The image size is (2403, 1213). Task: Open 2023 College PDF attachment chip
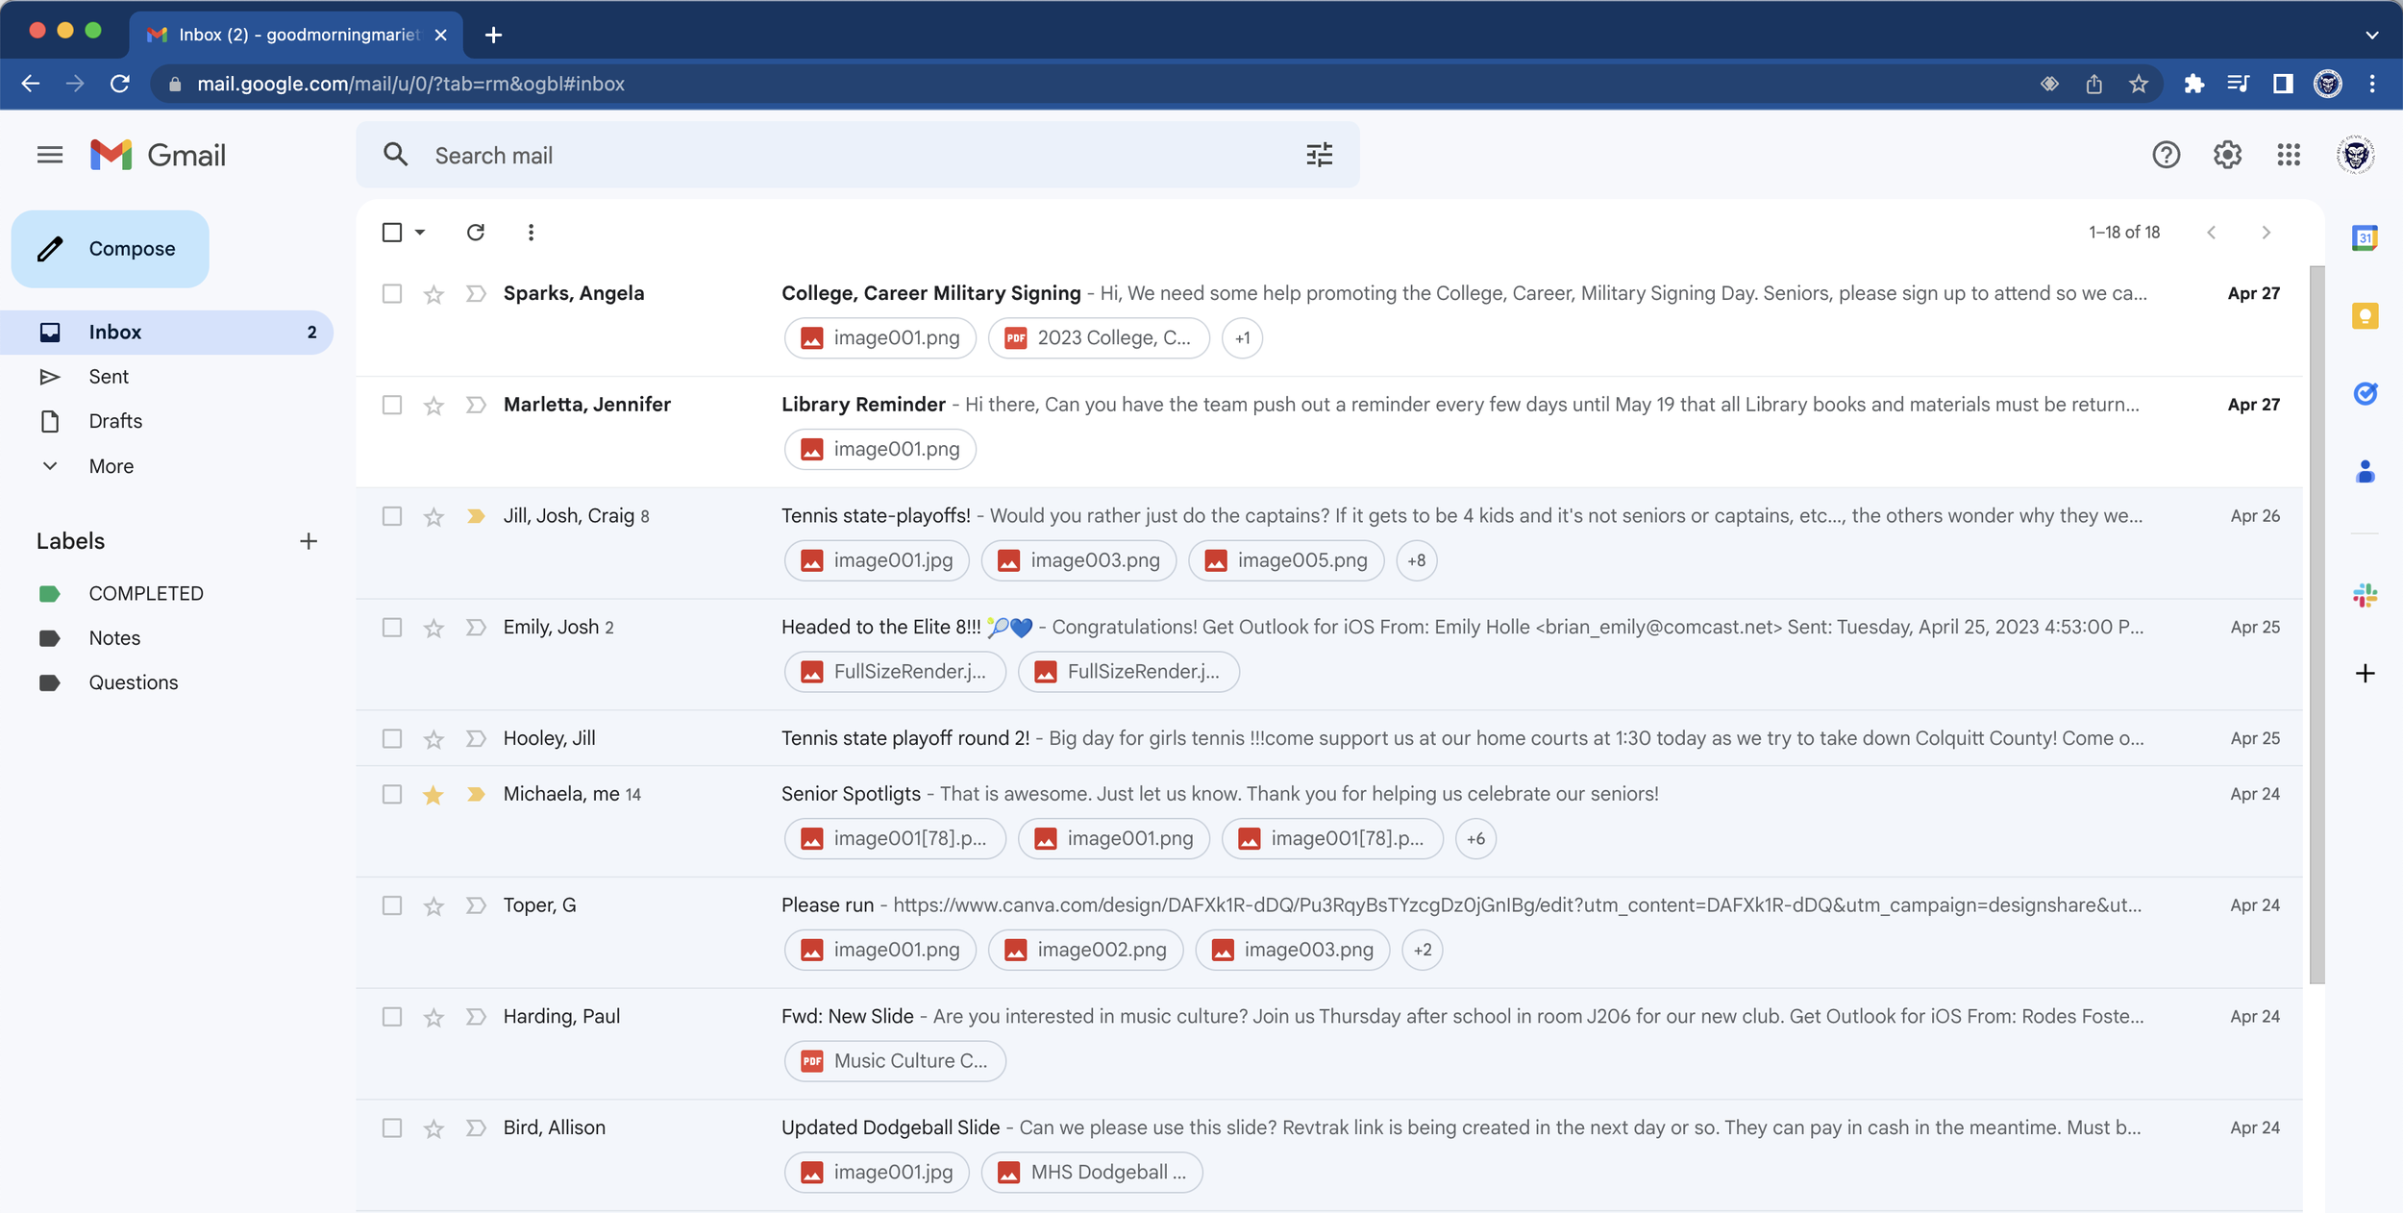(x=1098, y=338)
